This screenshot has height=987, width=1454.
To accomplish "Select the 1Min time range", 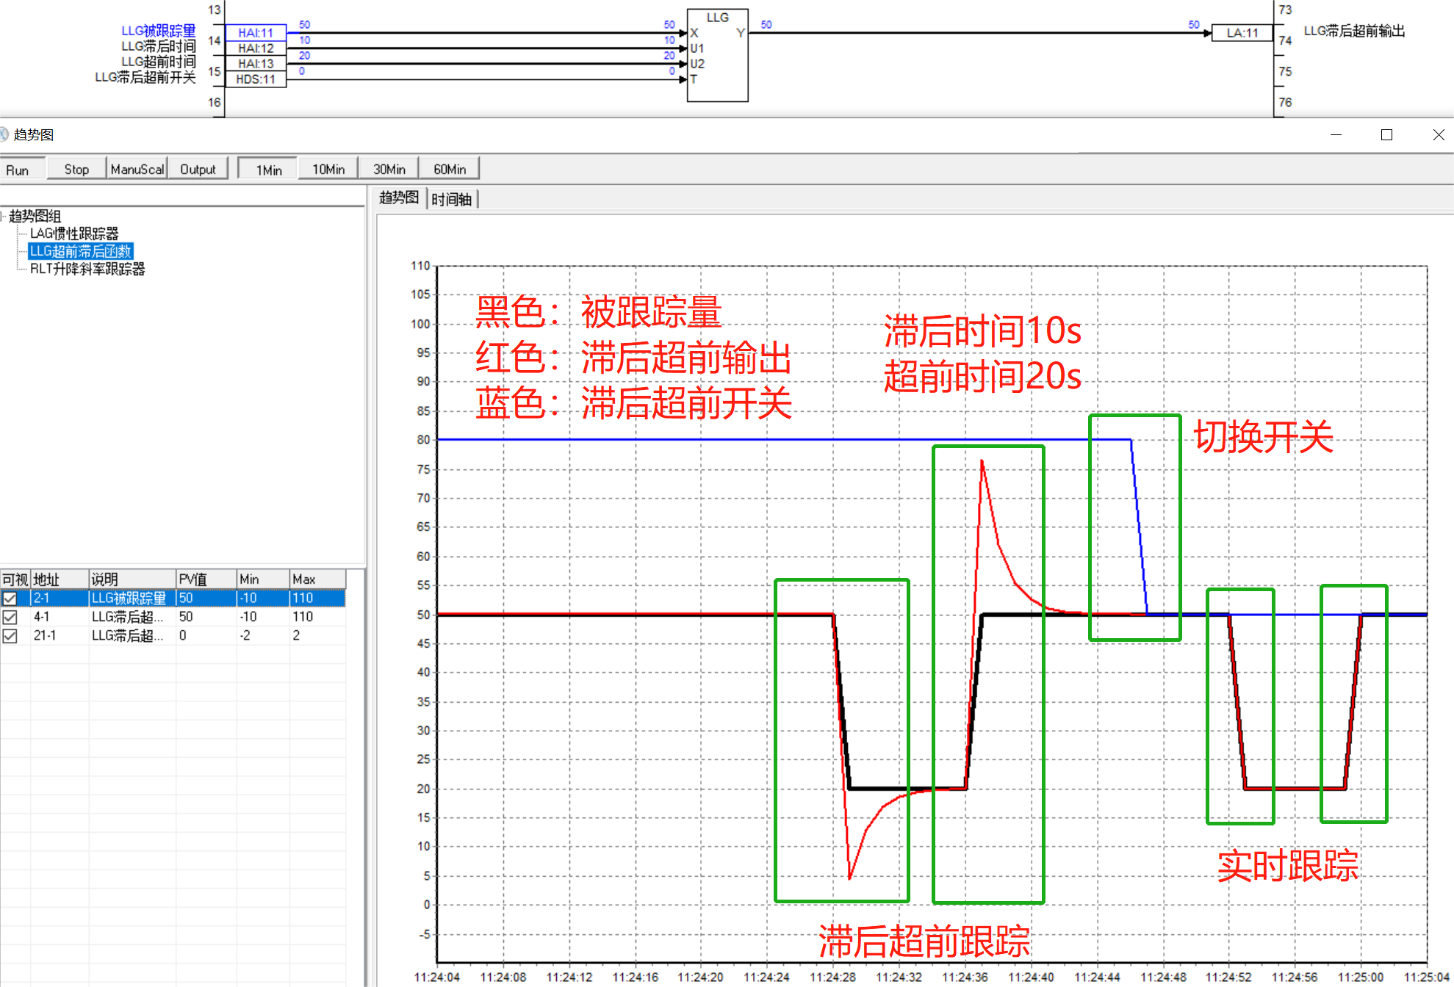I will (x=268, y=170).
